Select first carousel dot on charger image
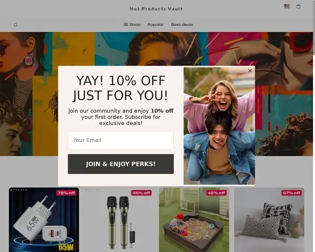Screen dimensions: 315x252 12,190
